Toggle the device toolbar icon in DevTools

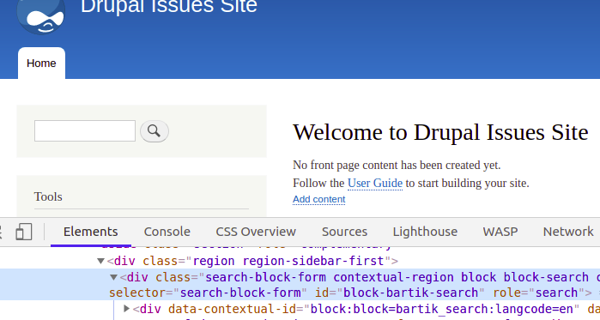[23, 232]
